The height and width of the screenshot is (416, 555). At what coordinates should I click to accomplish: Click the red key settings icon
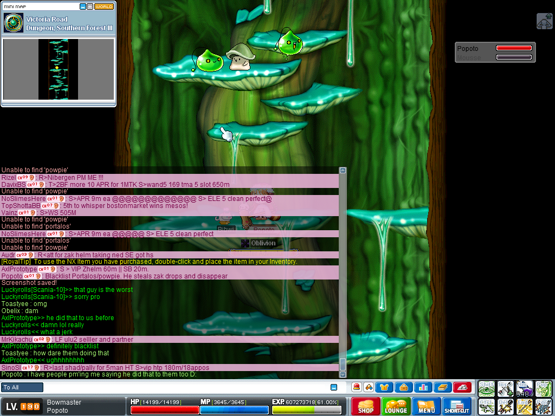pos(462,387)
